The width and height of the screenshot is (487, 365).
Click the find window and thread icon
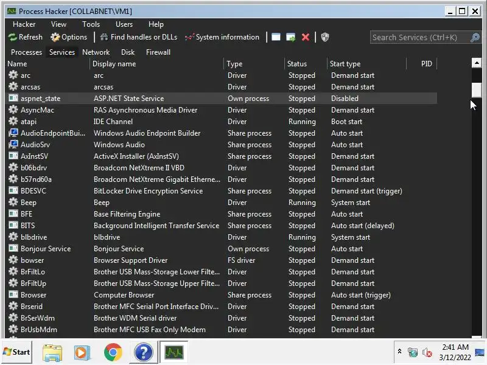(x=291, y=37)
